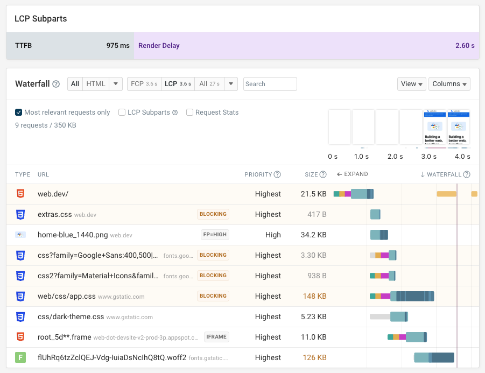Screen dimensions: 485x373
Task: Enable the LCP Subparts checkbox
Action: [x=122, y=112]
